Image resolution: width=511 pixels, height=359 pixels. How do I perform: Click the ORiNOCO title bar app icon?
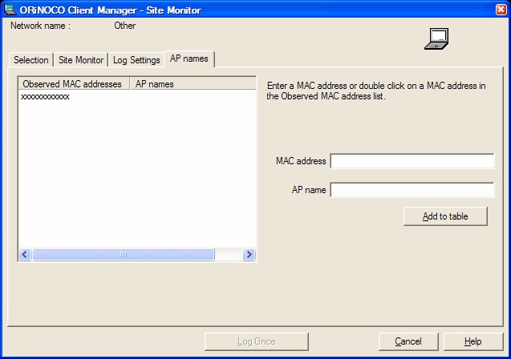pyautogui.click(x=10, y=10)
